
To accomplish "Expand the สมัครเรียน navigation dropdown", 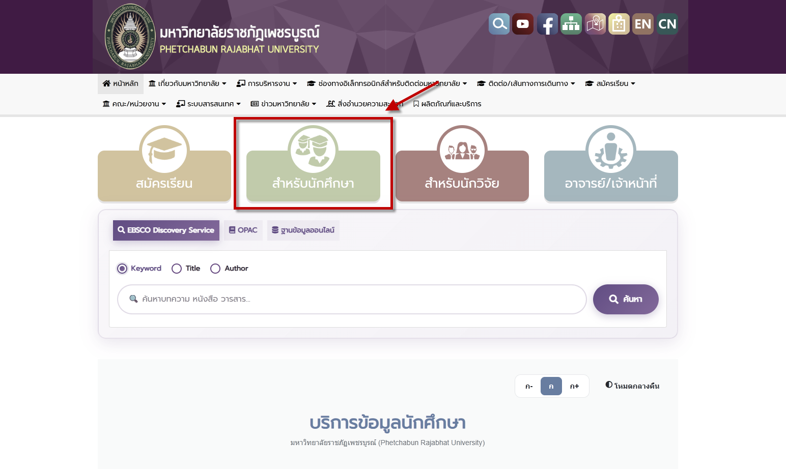I will tap(610, 83).
